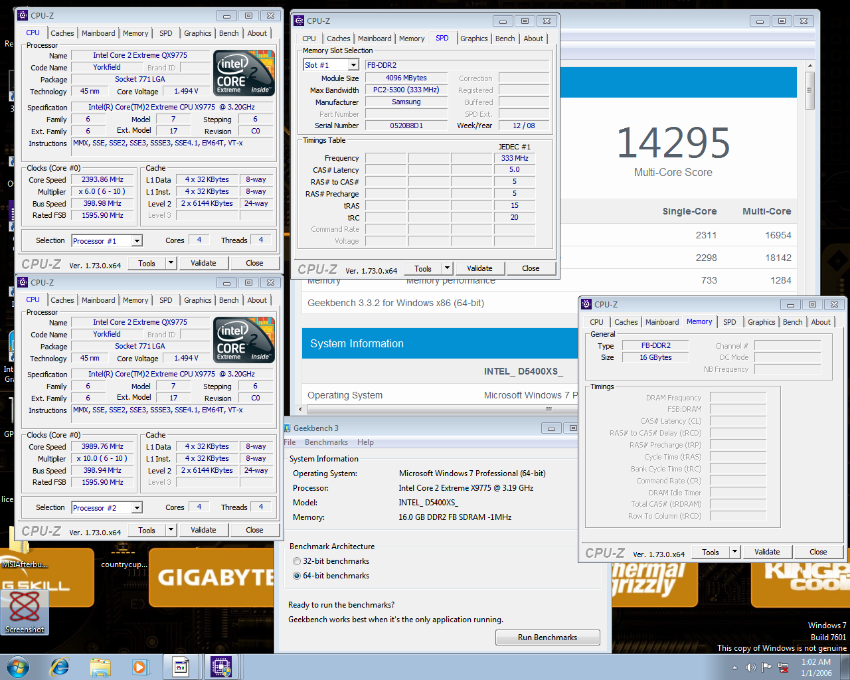
Task: Switch to Bench tab in Memory window
Action: coord(792,322)
